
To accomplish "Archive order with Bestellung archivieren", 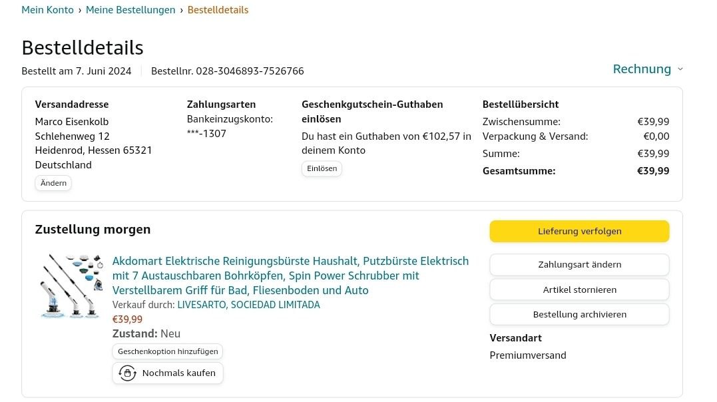I will [579, 314].
